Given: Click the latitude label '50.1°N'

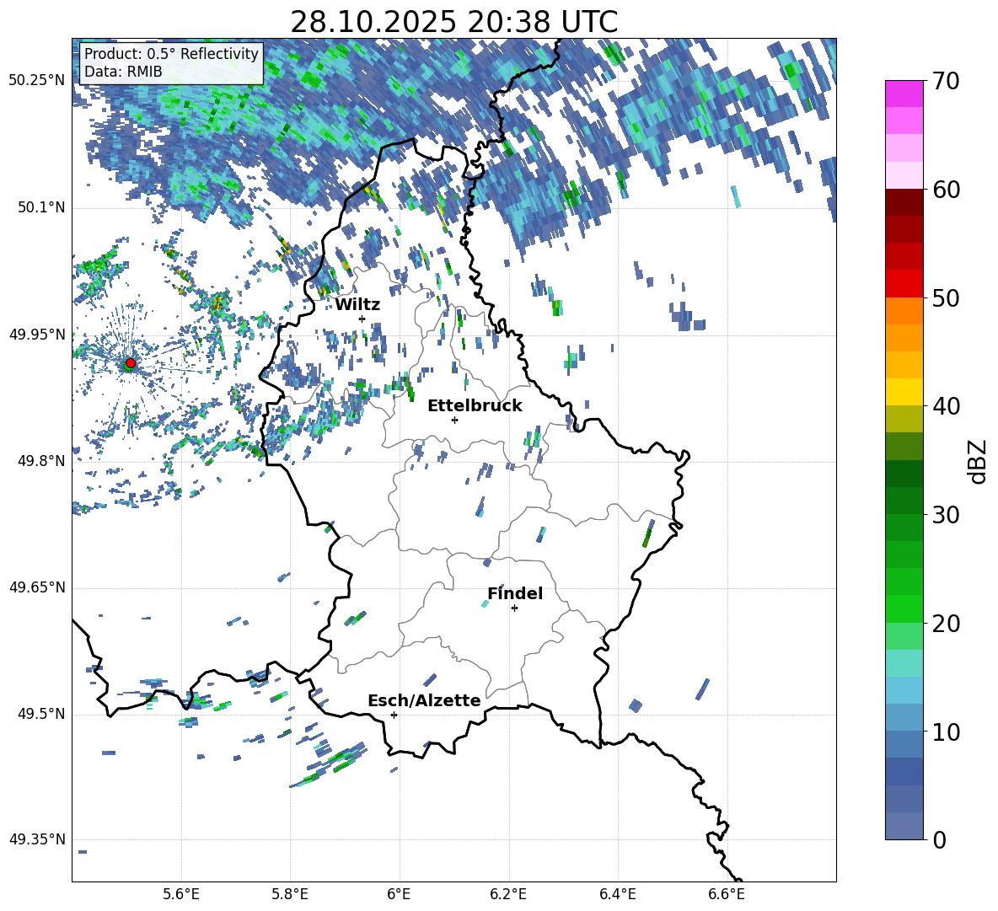Looking at the screenshot, I should 40,207.
